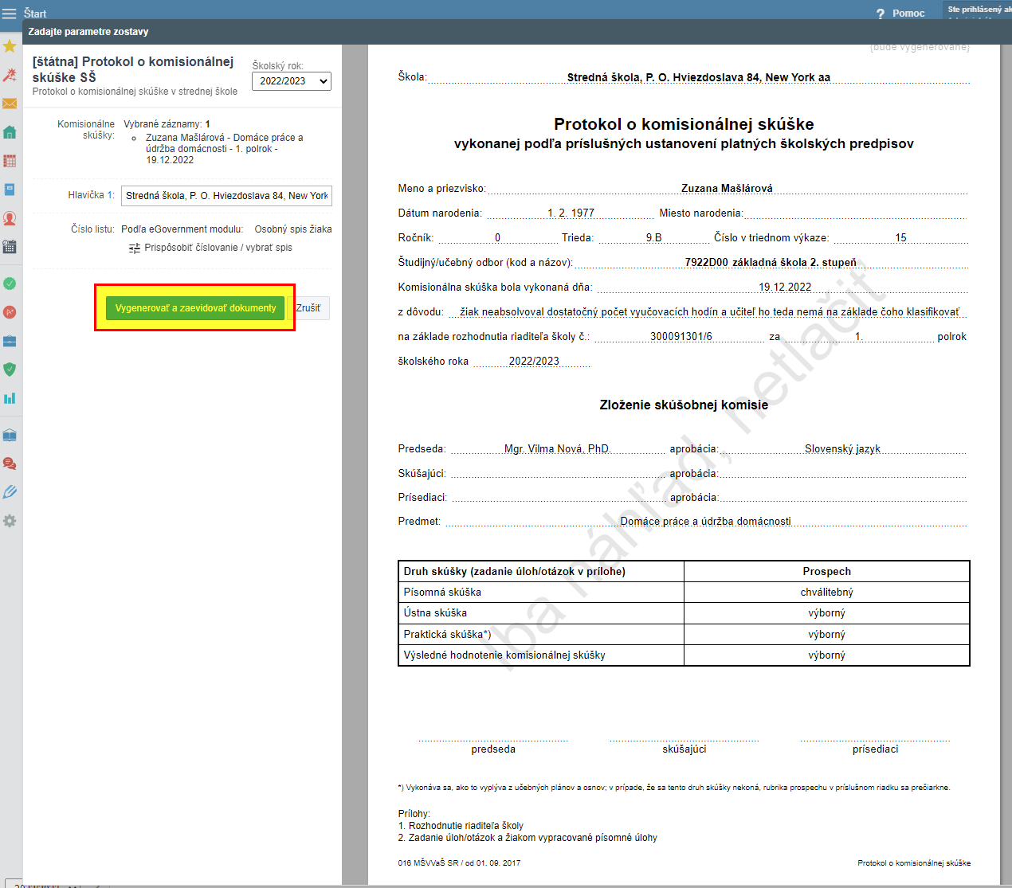Click the Zrušiť cancel button
This screenshot has width=1012, height=888.
[308, 308]
